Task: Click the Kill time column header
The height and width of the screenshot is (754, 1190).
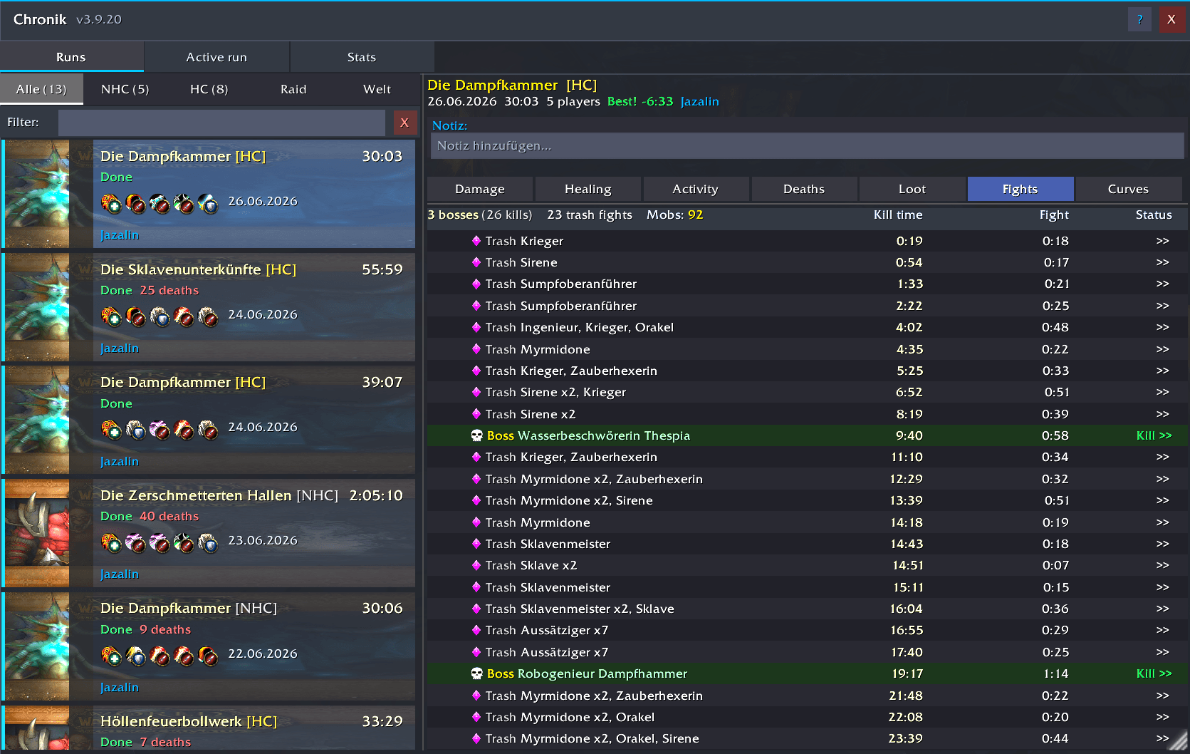Action: click(x=898, y=215)
